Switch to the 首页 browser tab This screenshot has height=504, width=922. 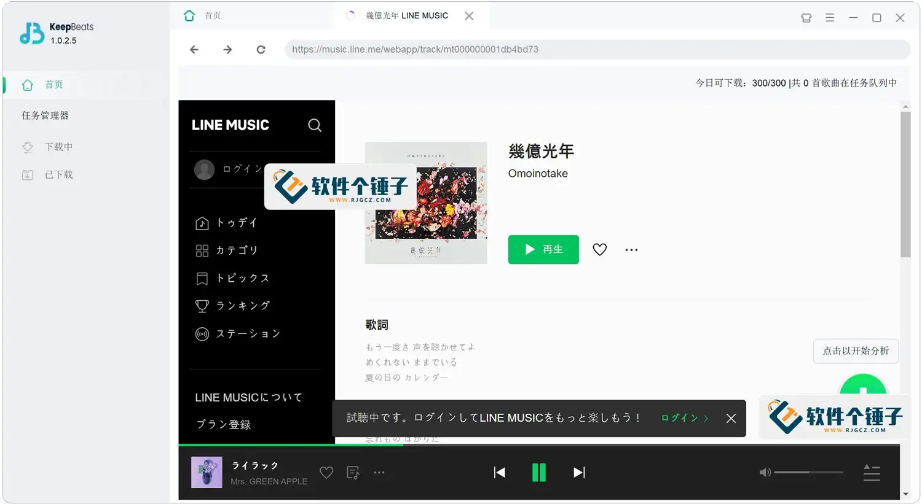[x=212, y=15]
